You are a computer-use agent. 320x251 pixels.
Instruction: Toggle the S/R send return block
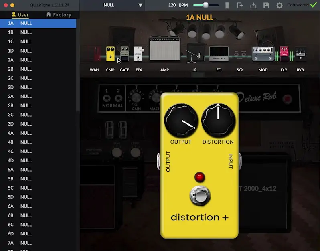tap(240, 54)
